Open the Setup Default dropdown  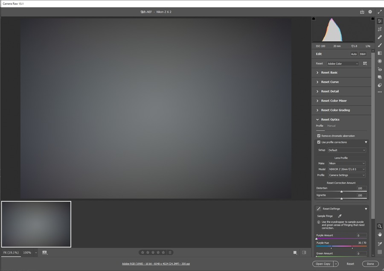click(x=347, y=150)
